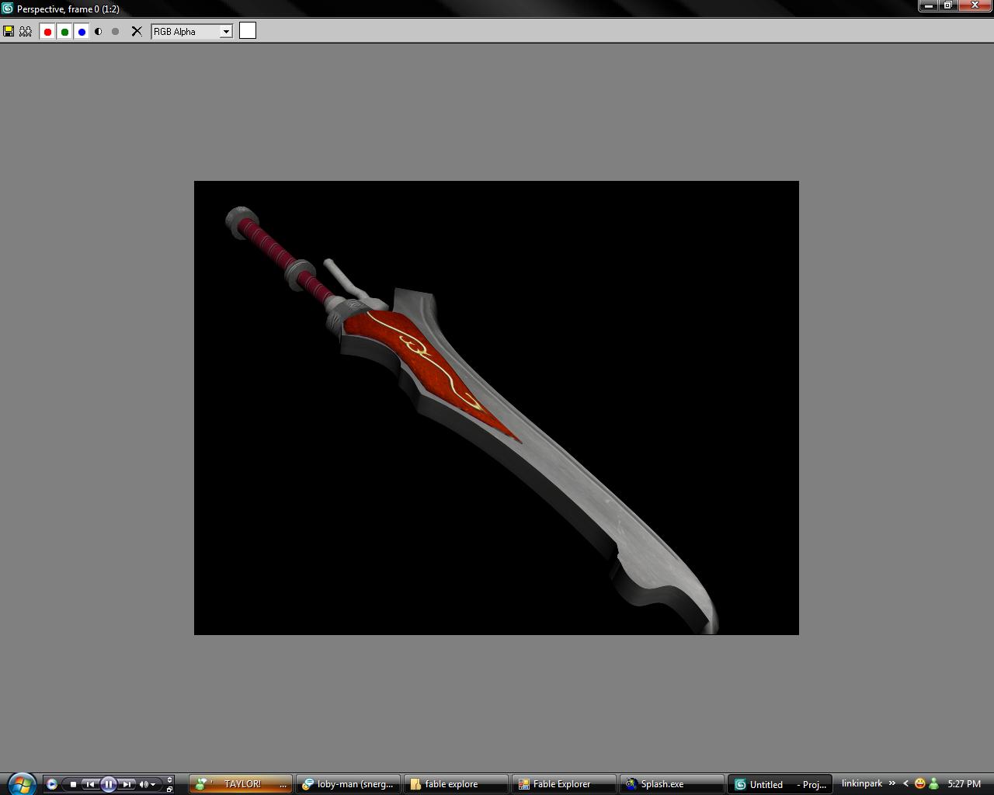
Task: Open the Windows Start menu orb
Action: point(21,784)
